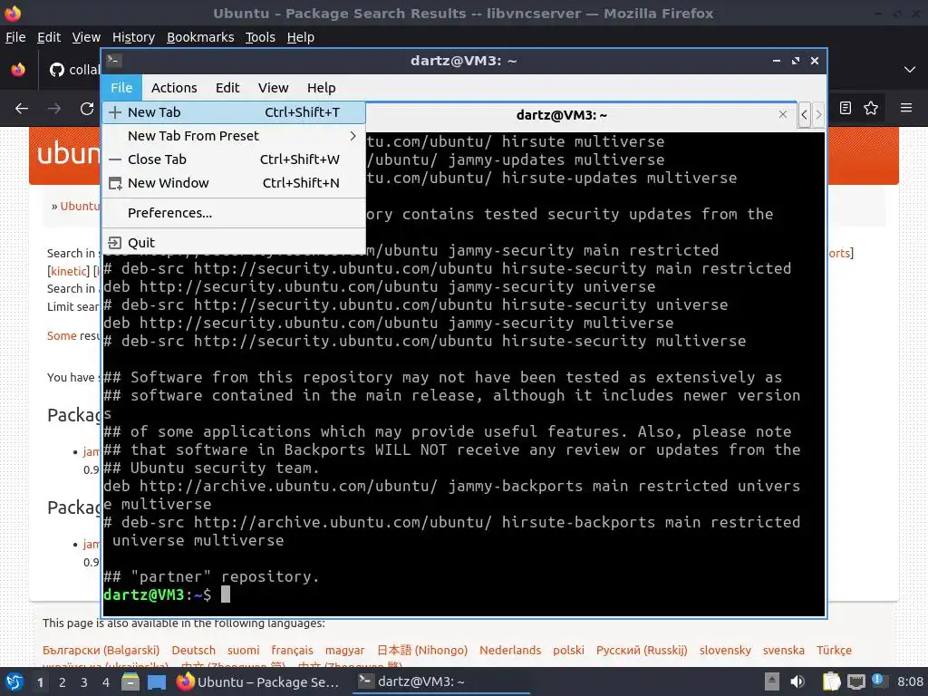This screenshot has width=928, height=696.
Task: Open the Türkçe language link
Action: 834,651
